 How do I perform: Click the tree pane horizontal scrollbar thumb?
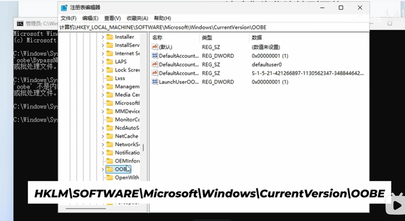[x=86, y=208]
